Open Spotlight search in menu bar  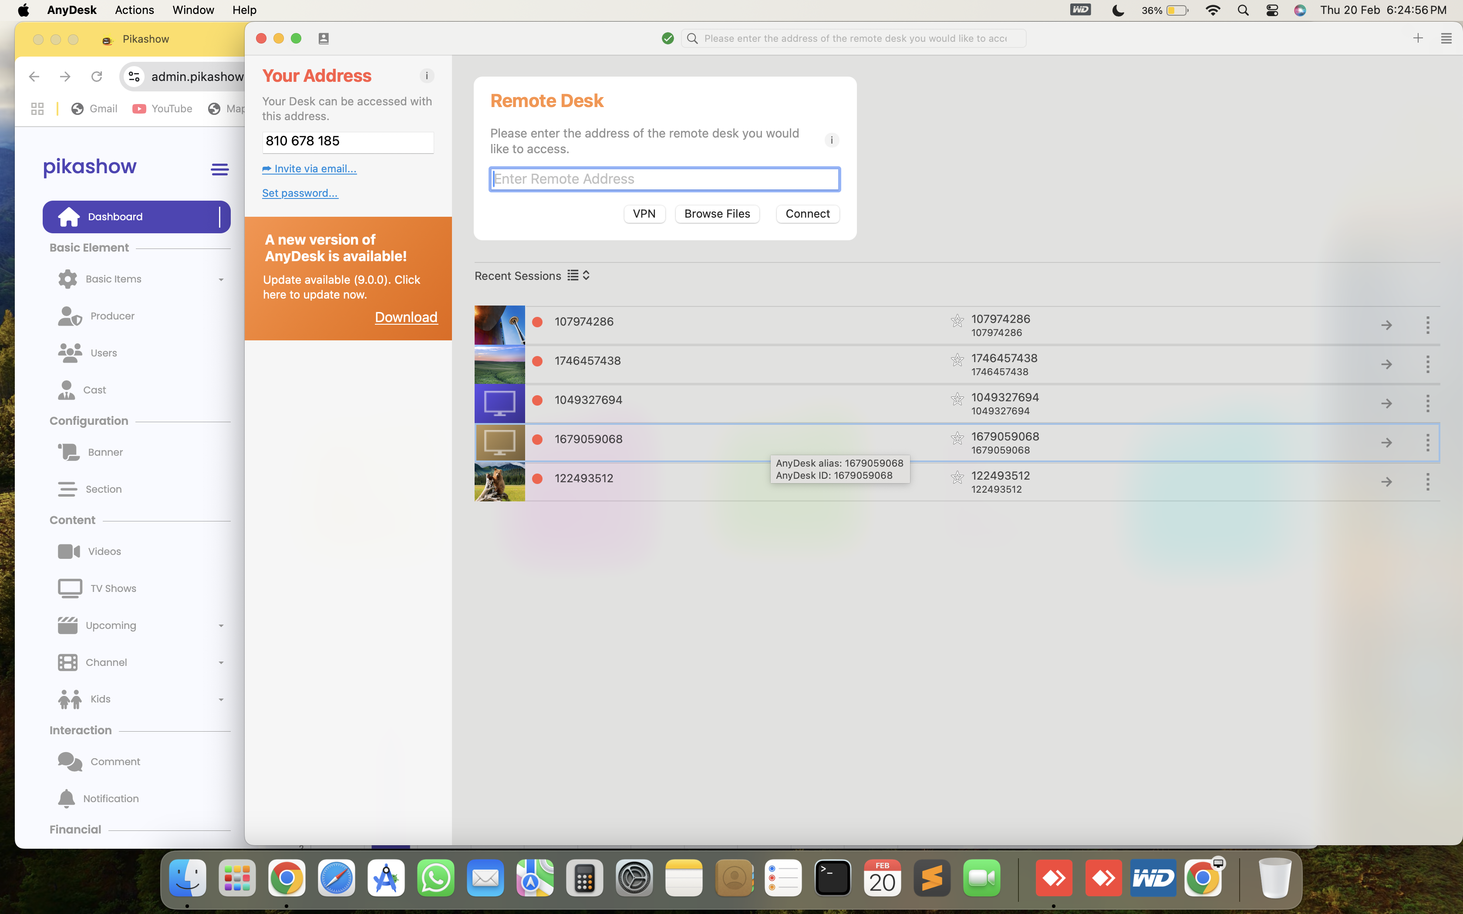tap(1243, 10)
